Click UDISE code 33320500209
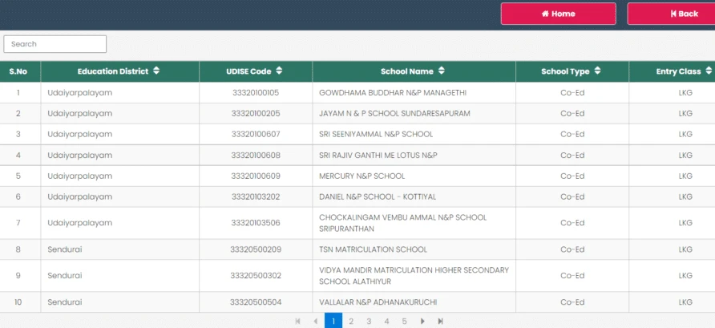The height and width of the screenshot is (328, 715). pyautogui.click(x=256, y=249)
